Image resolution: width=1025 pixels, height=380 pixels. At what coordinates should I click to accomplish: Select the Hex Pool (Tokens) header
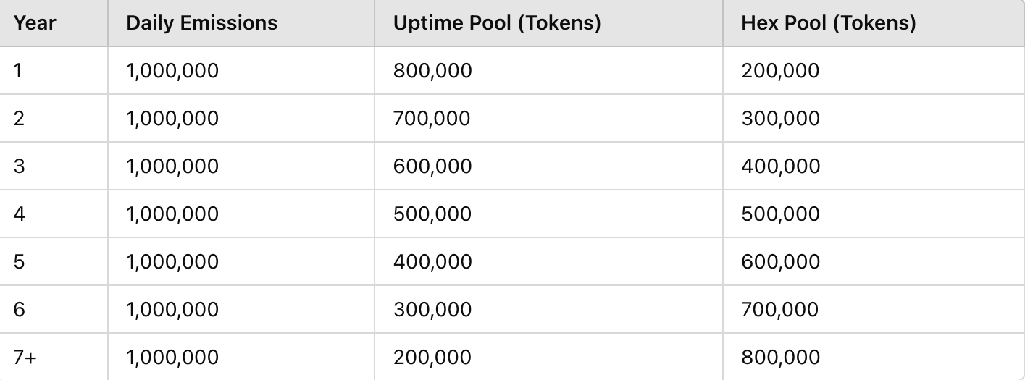pos(829,23)
